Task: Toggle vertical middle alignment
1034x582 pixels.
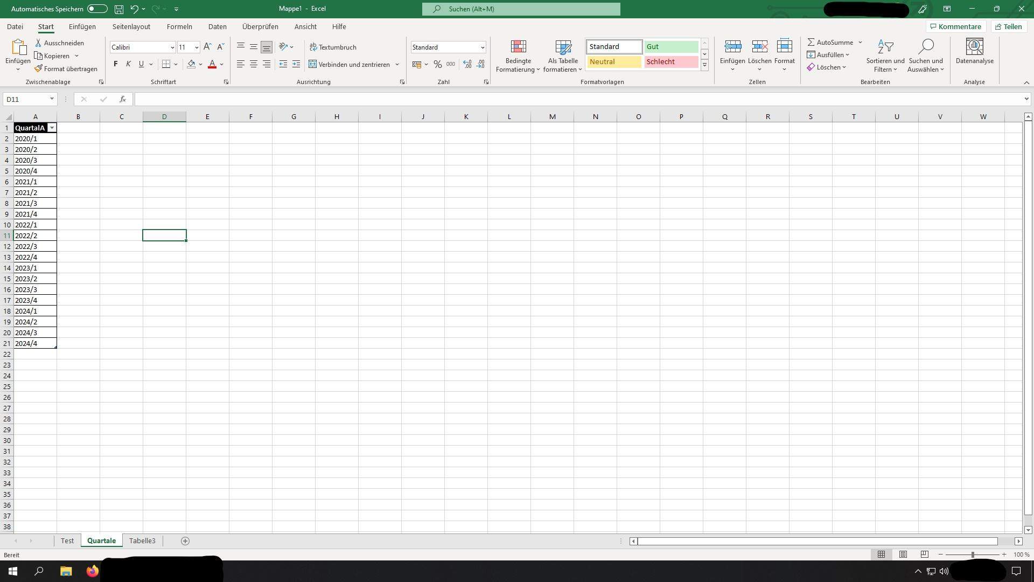Action: (254, 47)
